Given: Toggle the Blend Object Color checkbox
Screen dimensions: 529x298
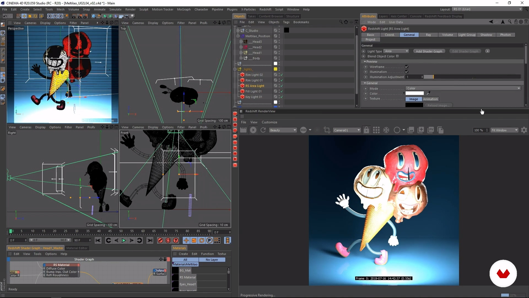Looking at the screenshot, I should pos(398,56).
